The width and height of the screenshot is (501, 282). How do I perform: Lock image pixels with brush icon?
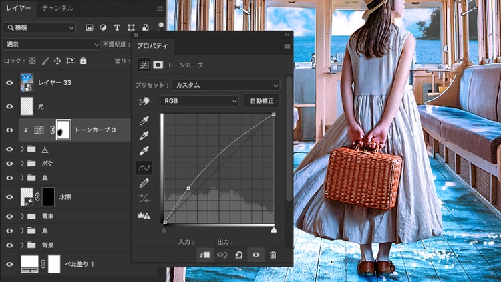(45, 61)
